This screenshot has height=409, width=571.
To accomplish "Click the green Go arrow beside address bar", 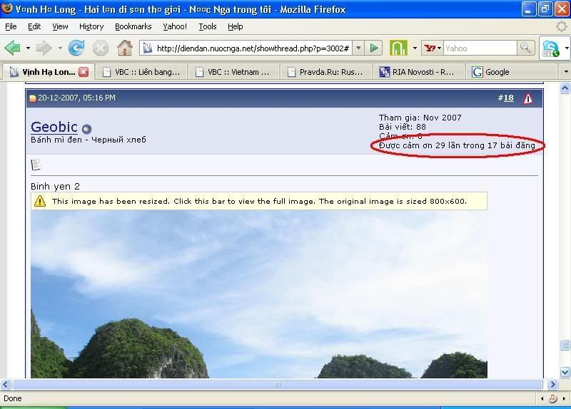I will tap(374, 48).
